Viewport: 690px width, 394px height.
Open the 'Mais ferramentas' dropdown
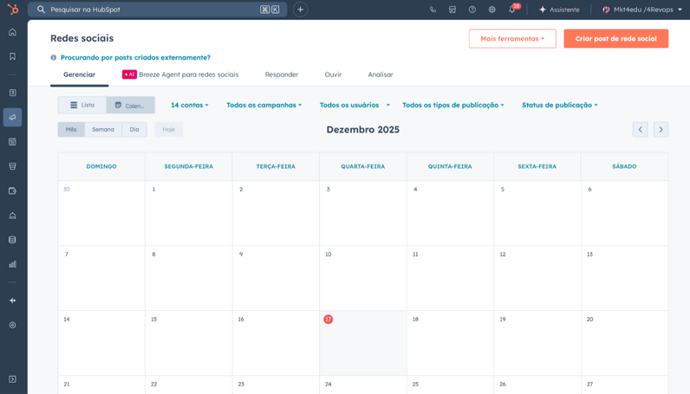coord(512,39)
